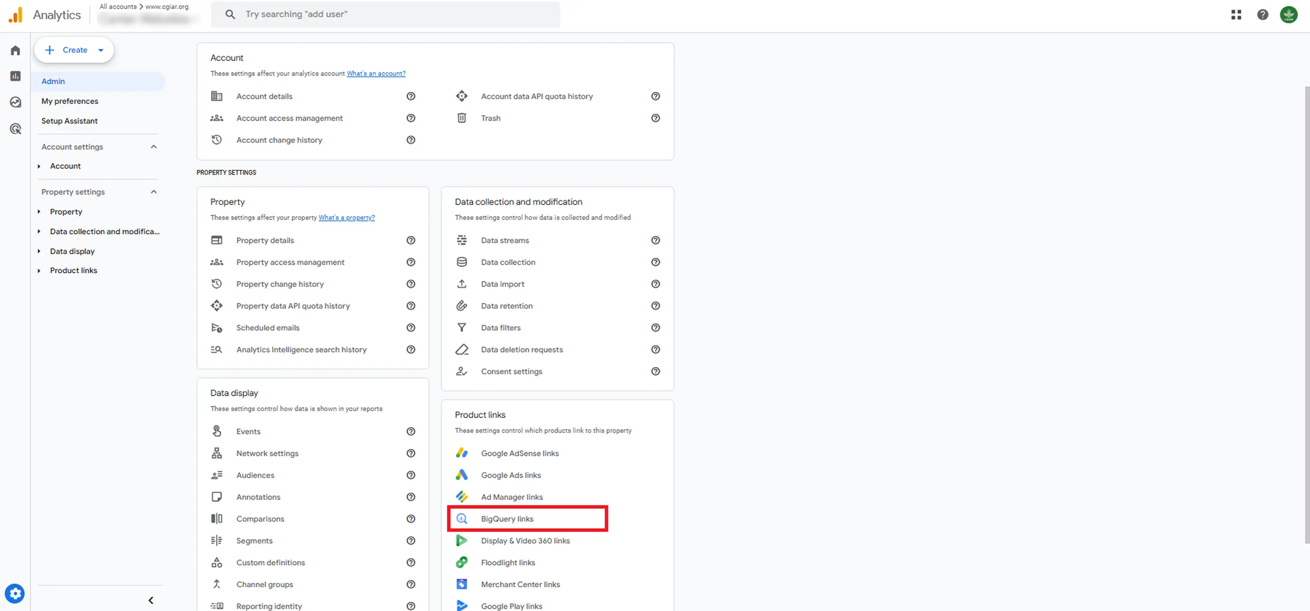Open the Reports bar chart icon

click(x=15, y=76)
